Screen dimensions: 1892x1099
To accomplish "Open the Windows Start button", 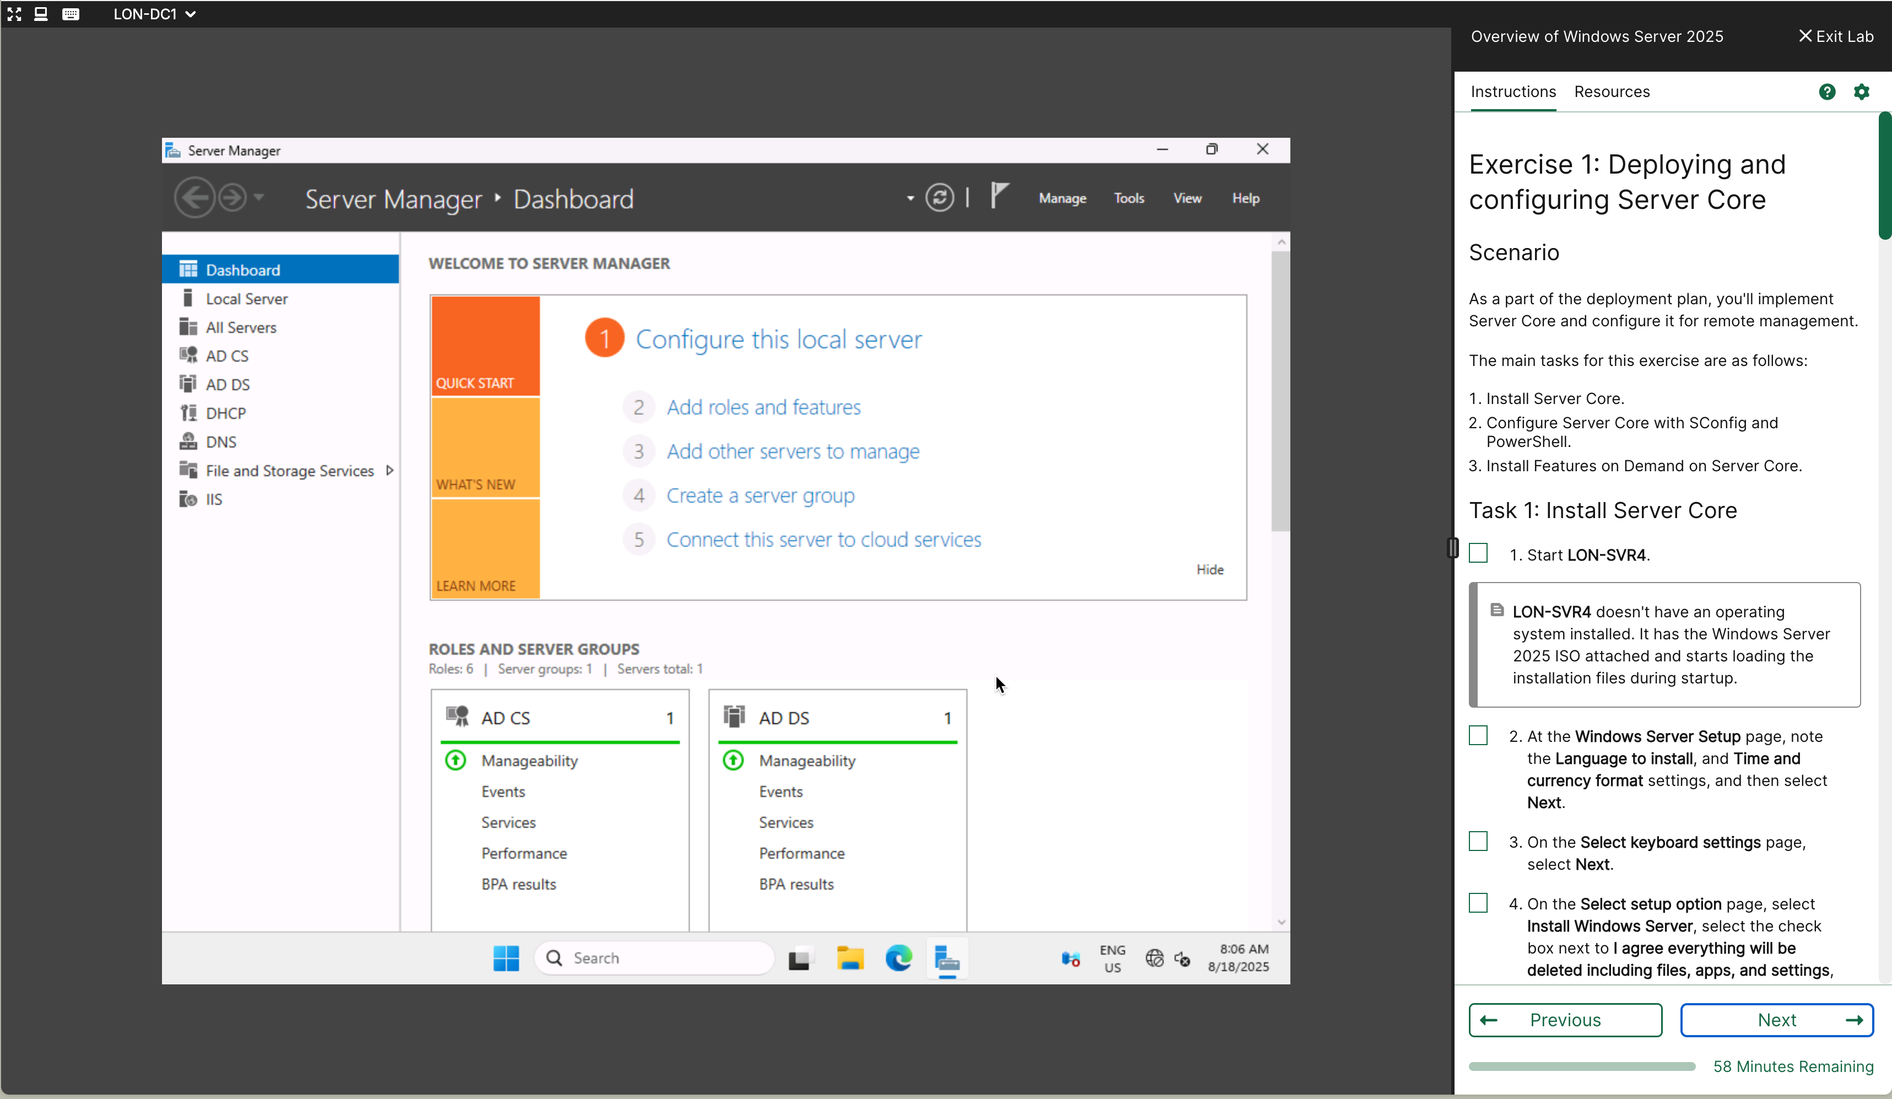I will coord(506,958).
